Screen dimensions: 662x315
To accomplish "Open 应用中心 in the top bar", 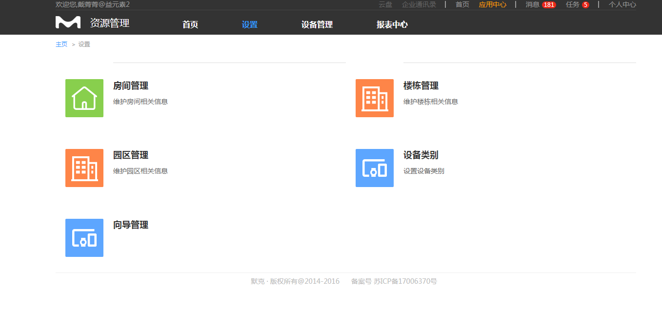I will (x=493, y=4).
